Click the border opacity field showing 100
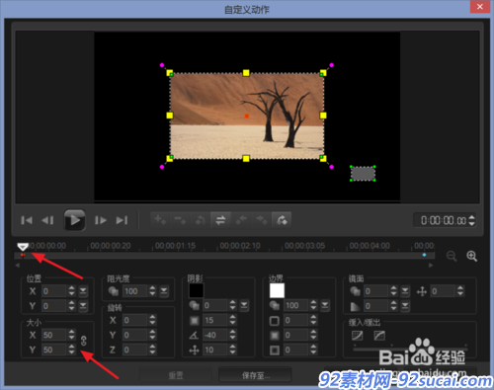Screen dimensions: 494x390 point(296,305)
